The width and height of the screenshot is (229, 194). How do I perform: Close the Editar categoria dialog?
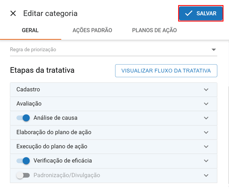tap(13, 13)
